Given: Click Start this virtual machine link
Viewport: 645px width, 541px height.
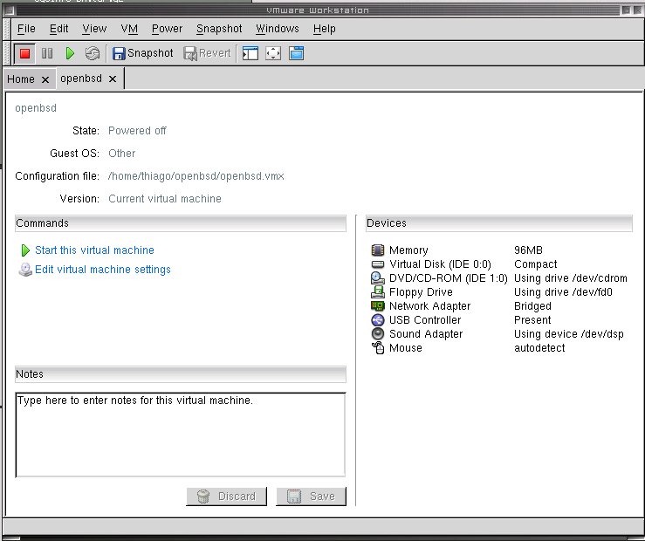Looking at the screenshot, I should pyautogui.click(x=94, y=250).
